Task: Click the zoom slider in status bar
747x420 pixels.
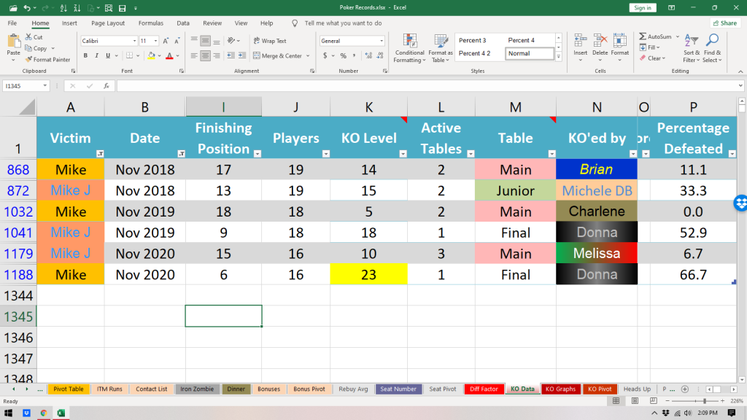Action: pos(704,401)
